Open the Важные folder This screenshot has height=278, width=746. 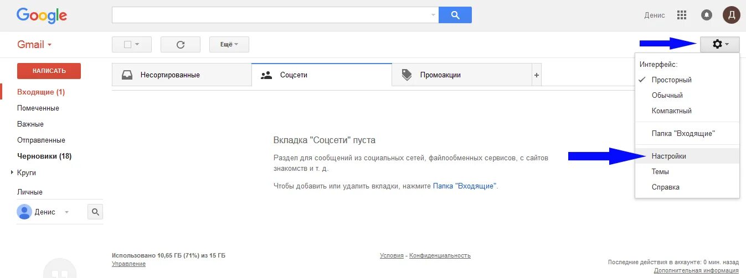(x=30, y=124)
